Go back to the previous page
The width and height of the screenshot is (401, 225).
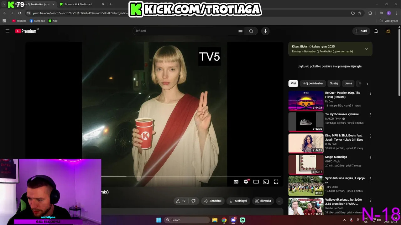[4, 13]
